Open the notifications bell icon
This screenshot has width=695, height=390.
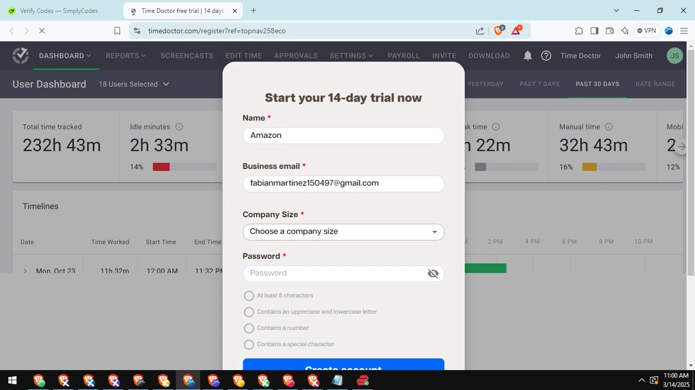pyautogui.click(x=527, y=56)
